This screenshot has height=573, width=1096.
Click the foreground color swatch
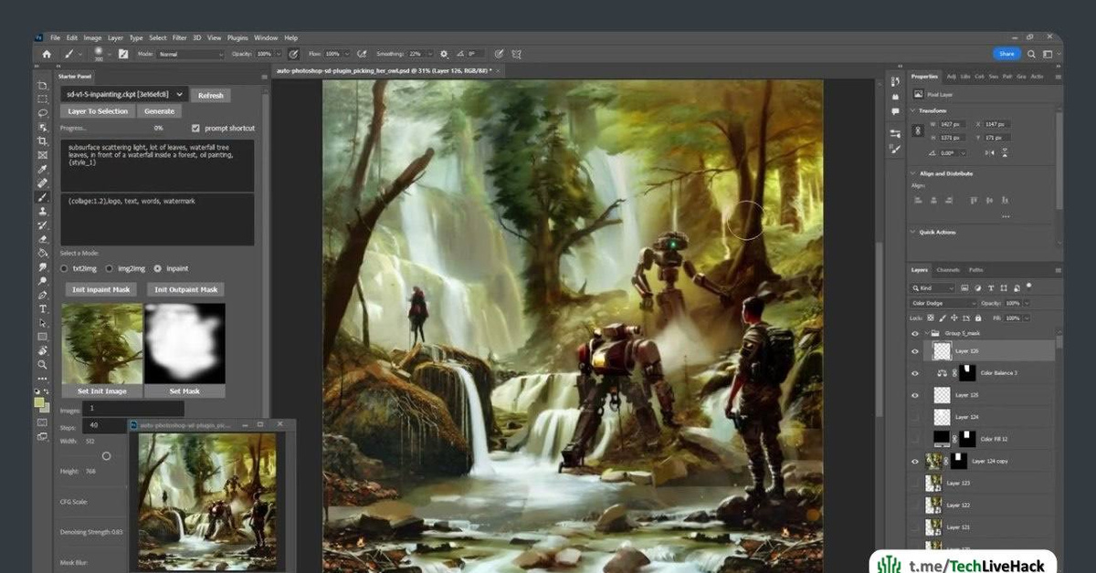pos(40,401)
